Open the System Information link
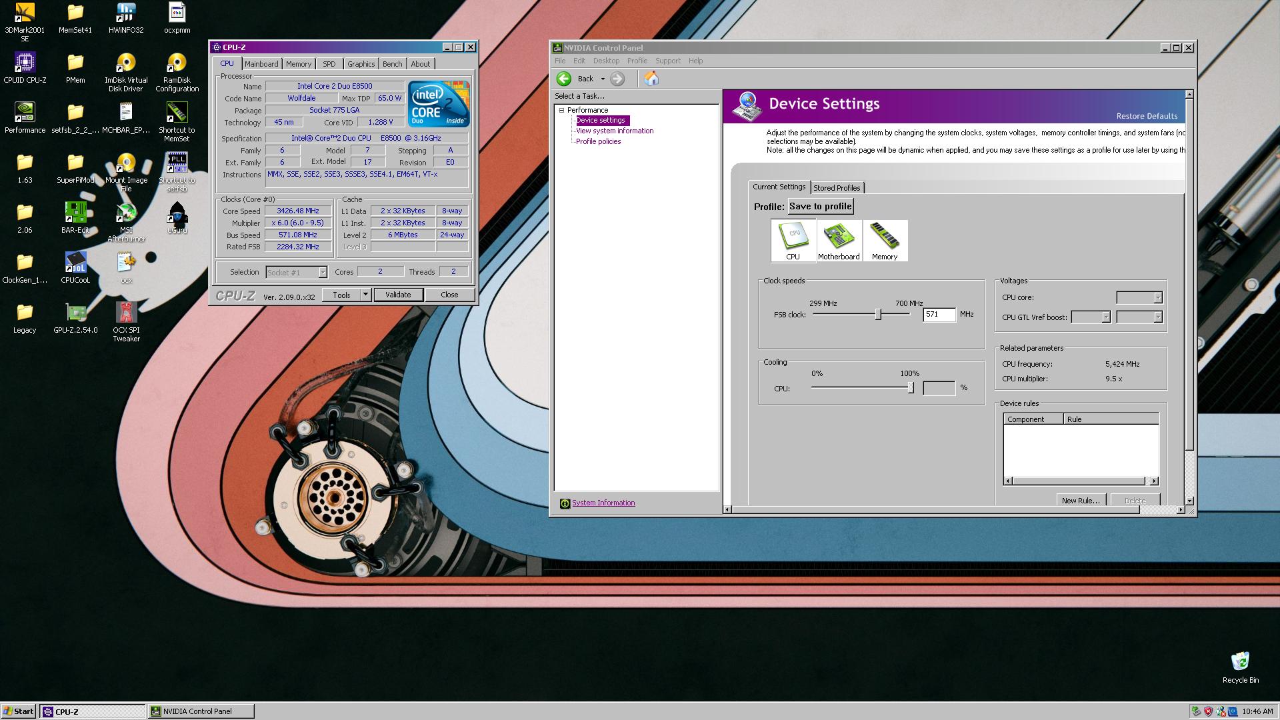This screenshot has width=1280, height=720. point(603,503)
